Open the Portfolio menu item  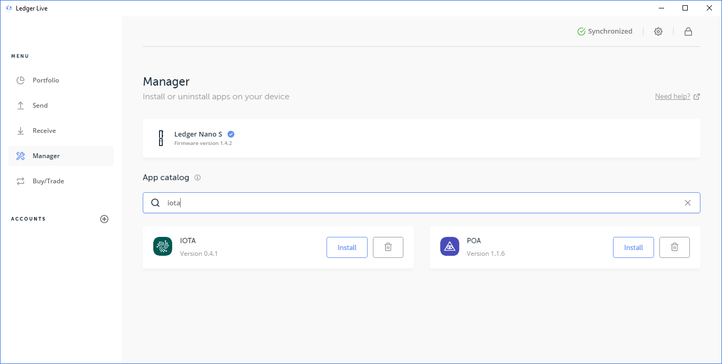coord(61,80)
